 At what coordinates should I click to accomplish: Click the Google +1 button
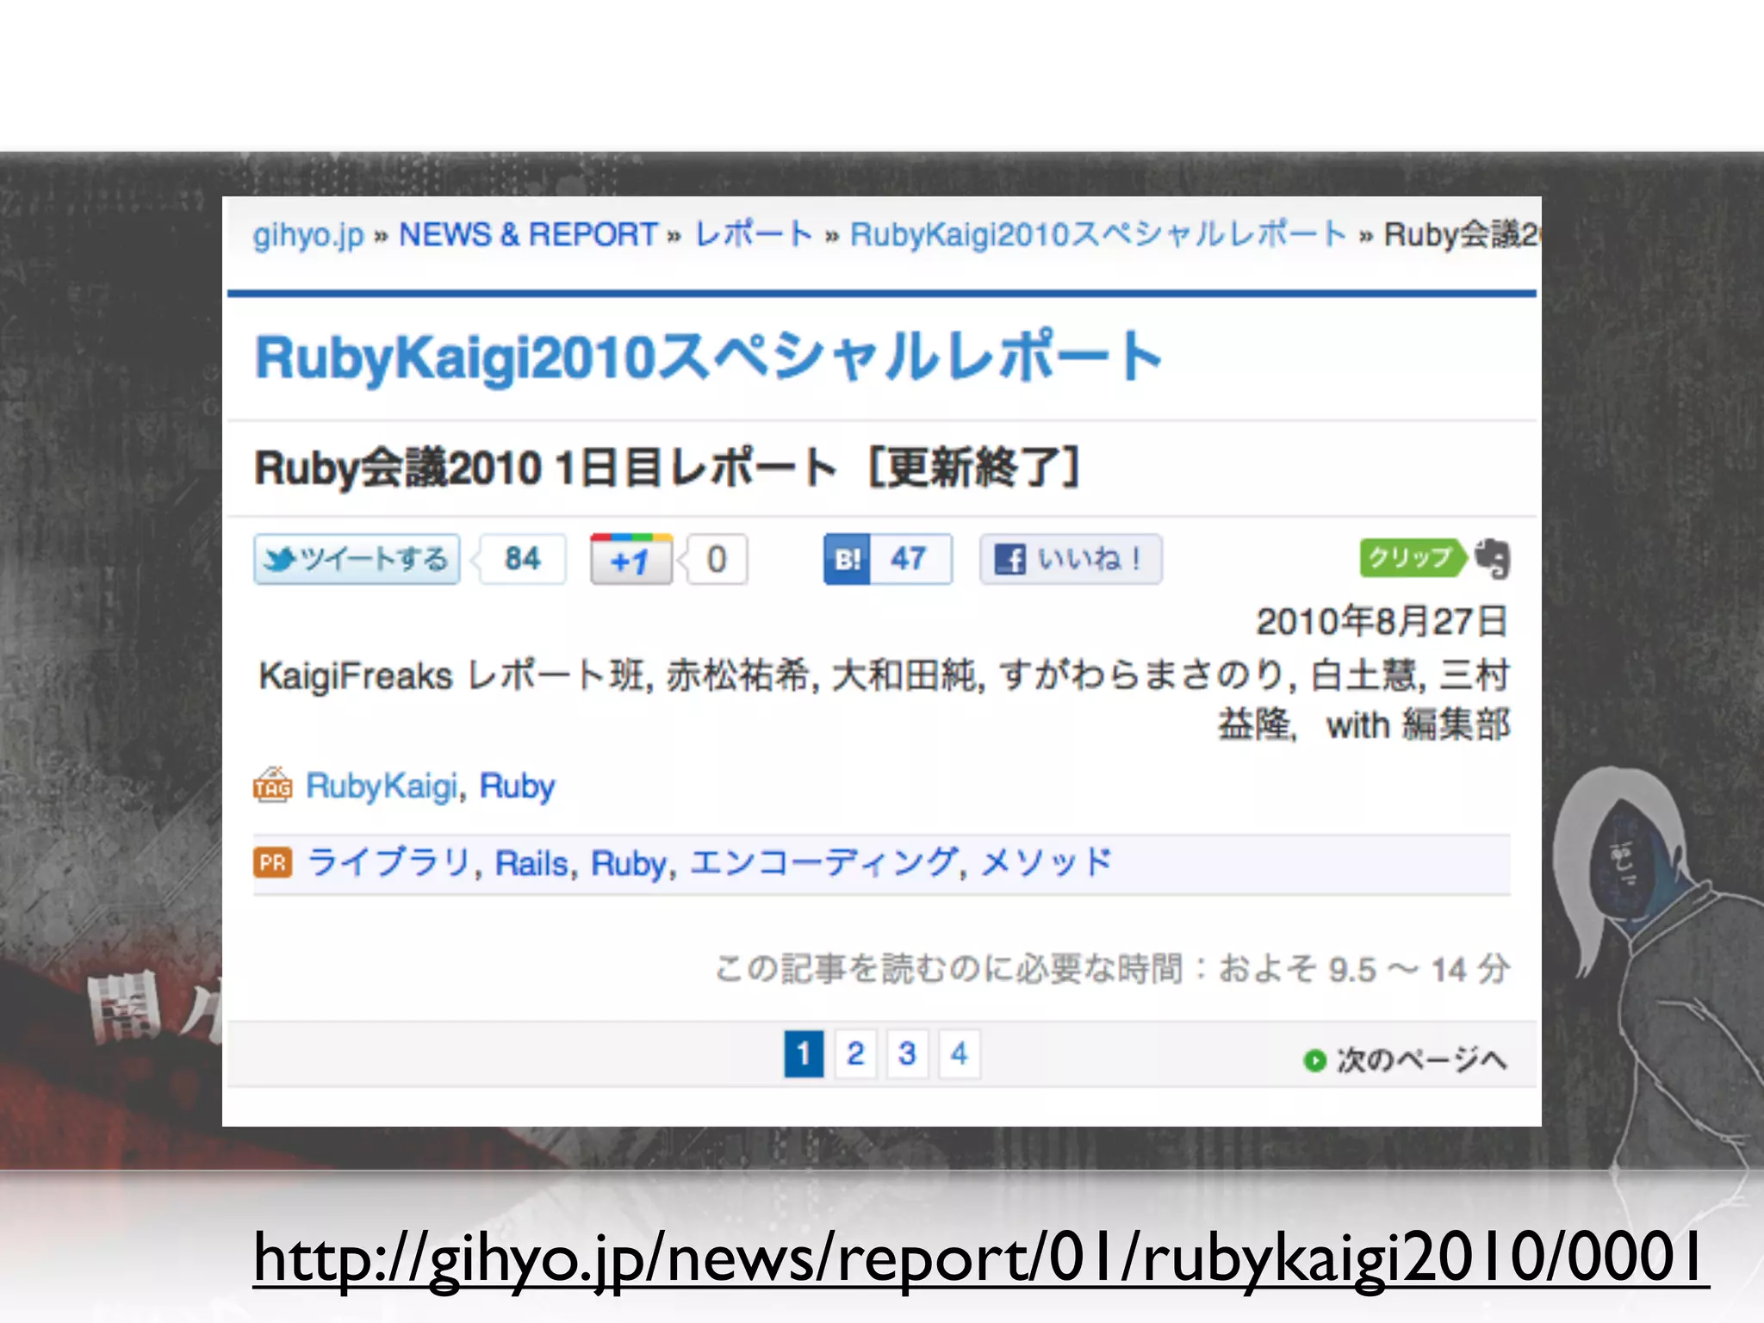pos(631,560)
